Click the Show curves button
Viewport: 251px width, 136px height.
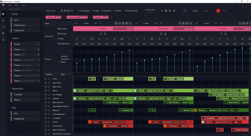tap(51, 11)
